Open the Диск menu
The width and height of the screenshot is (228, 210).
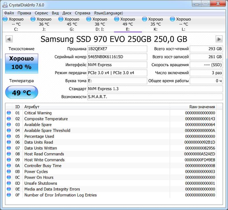click(x=67, y=13)
